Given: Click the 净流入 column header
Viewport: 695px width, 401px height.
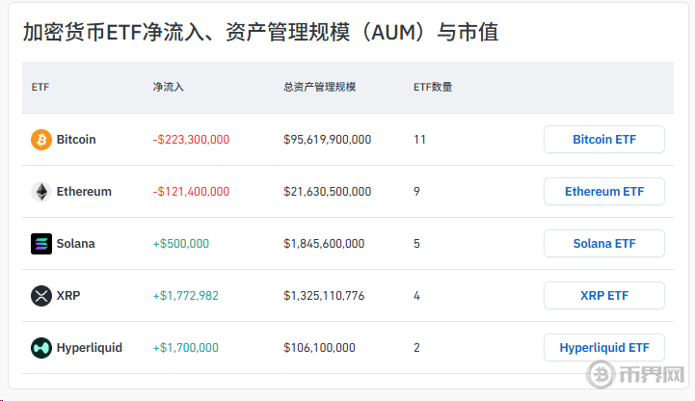Looking at the screenshot, I should [168, 87].
